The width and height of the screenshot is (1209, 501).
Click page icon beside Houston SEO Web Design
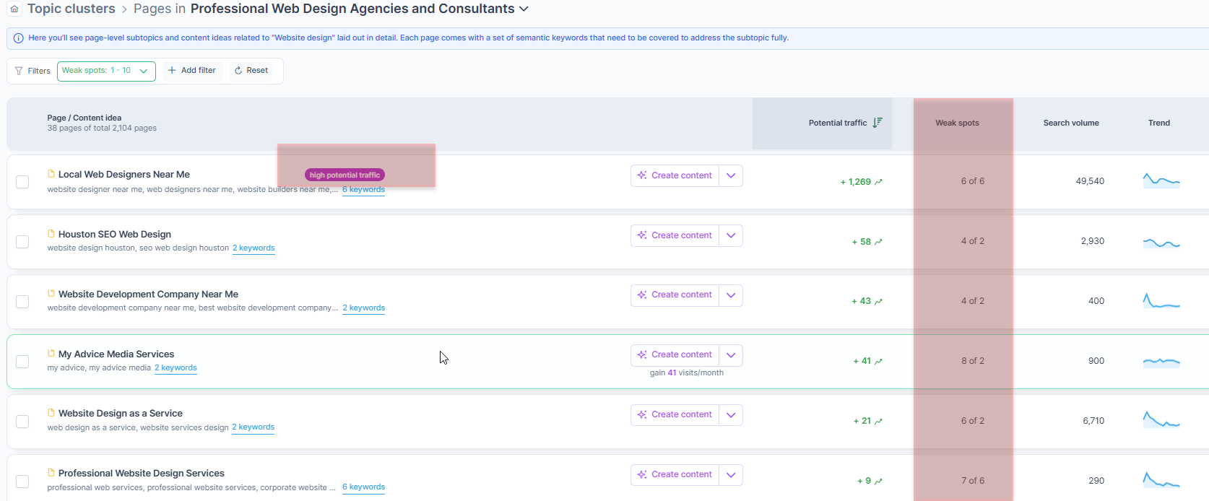coord(51,234)
